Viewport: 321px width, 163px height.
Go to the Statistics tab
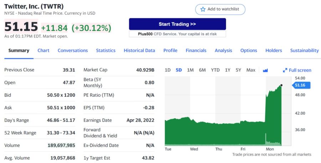[x=106, y=51]
